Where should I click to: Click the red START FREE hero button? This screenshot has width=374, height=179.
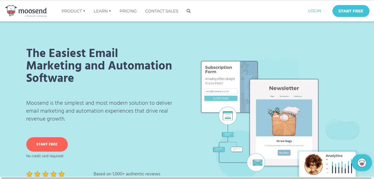(47, 144)
